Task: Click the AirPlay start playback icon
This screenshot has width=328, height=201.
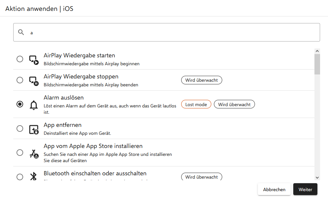Action: [x=34, y=60]
